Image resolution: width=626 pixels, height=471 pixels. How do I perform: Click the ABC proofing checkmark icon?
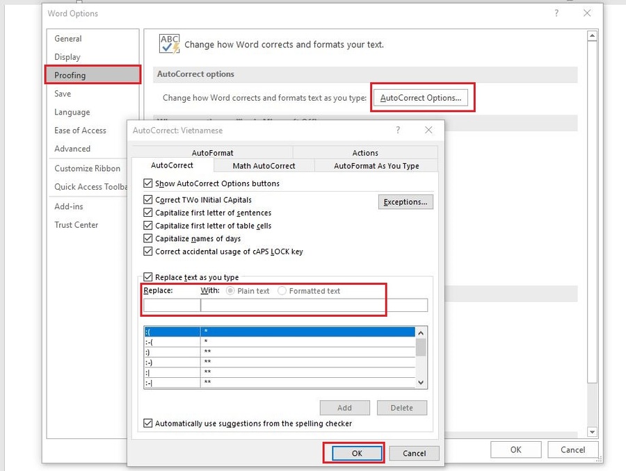point(169,44)
